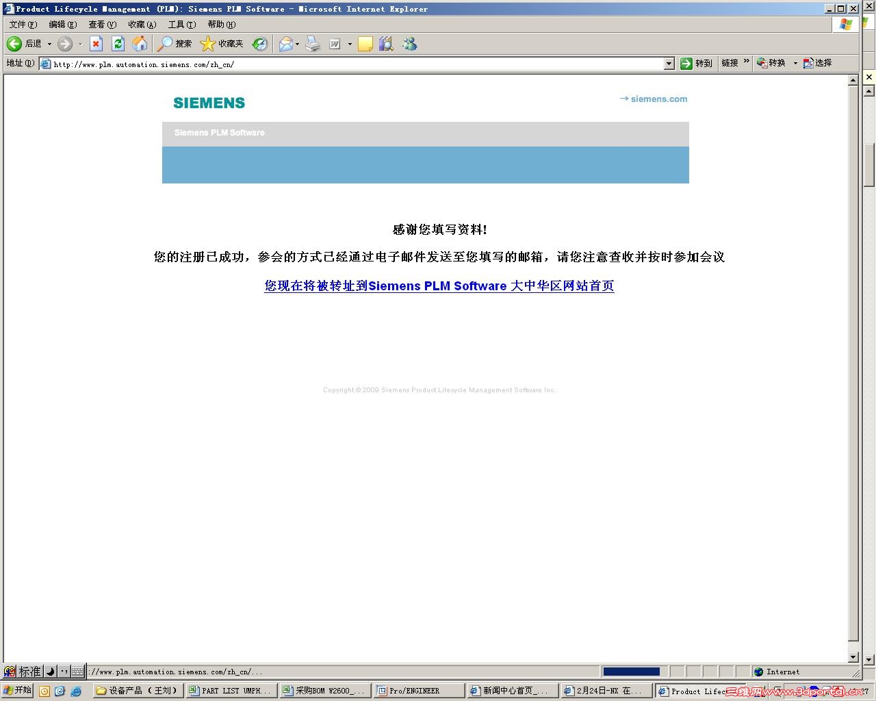Open the History clock icon in toolbar
The height and width of the screenshot is (701, 876).
tap(260, 44)
